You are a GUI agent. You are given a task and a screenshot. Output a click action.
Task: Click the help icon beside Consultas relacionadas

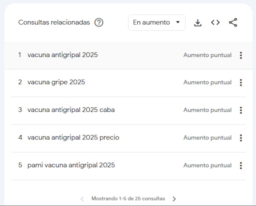click(x=99, y=23)
